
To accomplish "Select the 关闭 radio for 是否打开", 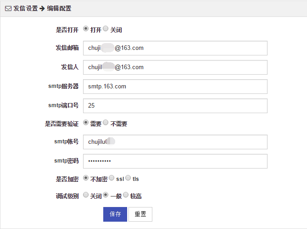I will (106, 29).
